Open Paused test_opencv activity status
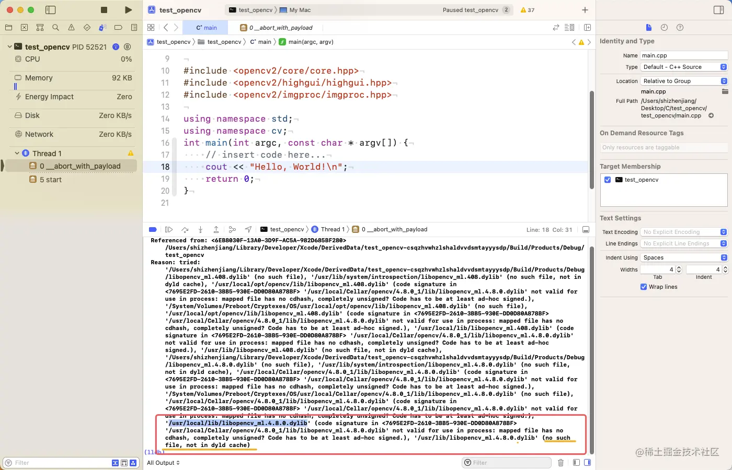The height and width of the screenshot is (470, 732). pos(471,10)
